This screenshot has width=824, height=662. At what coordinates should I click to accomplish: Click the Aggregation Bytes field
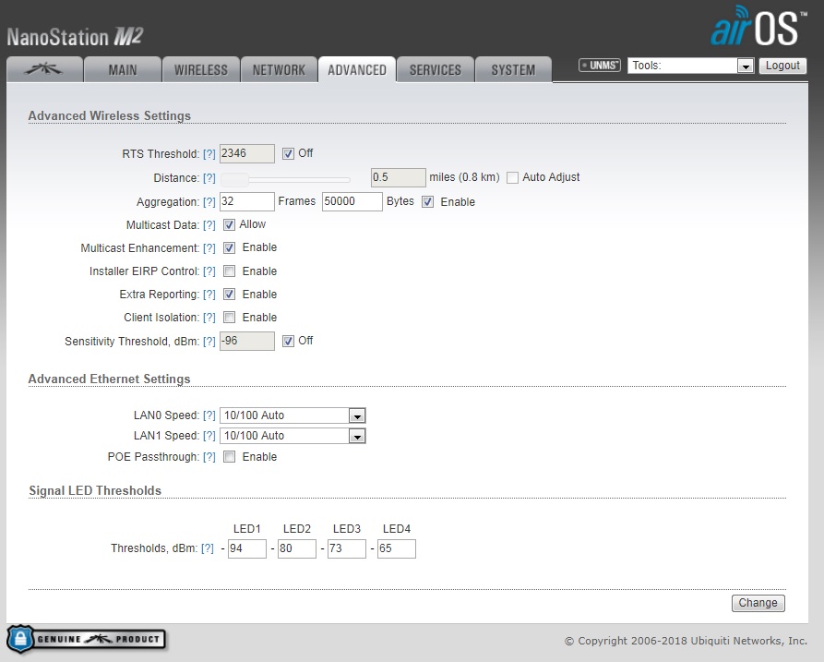coord(352,201)
